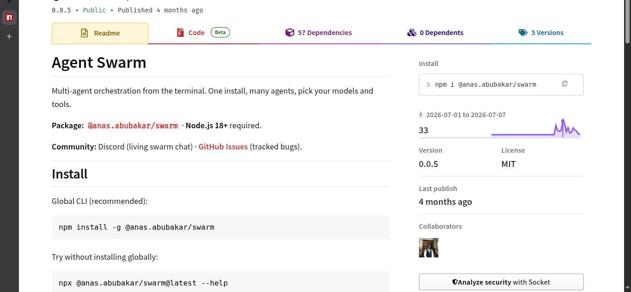Click the MIT license value
The image size is (631, 292).
[509, 164]
